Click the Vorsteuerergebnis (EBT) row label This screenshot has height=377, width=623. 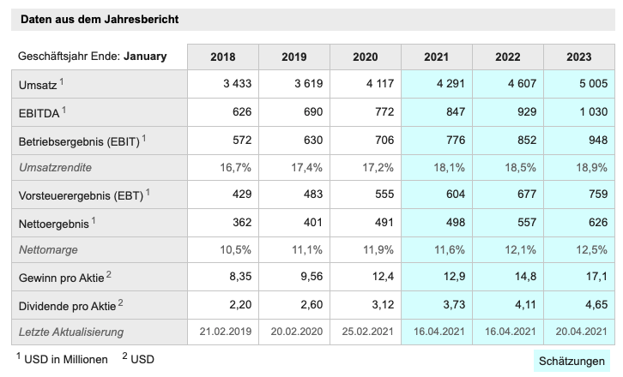click(82, 194)
